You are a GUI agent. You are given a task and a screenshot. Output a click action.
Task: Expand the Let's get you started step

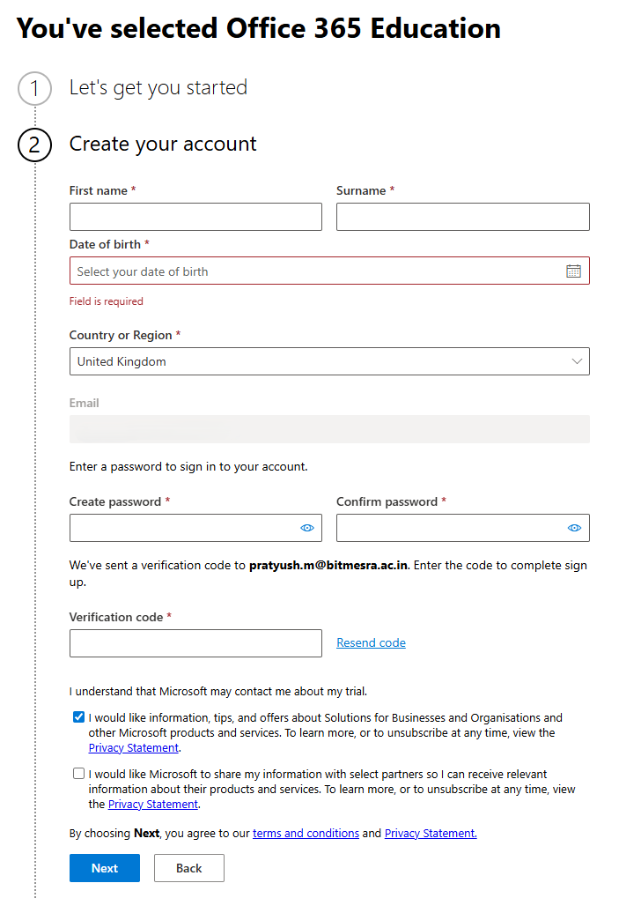pos(158,88)
